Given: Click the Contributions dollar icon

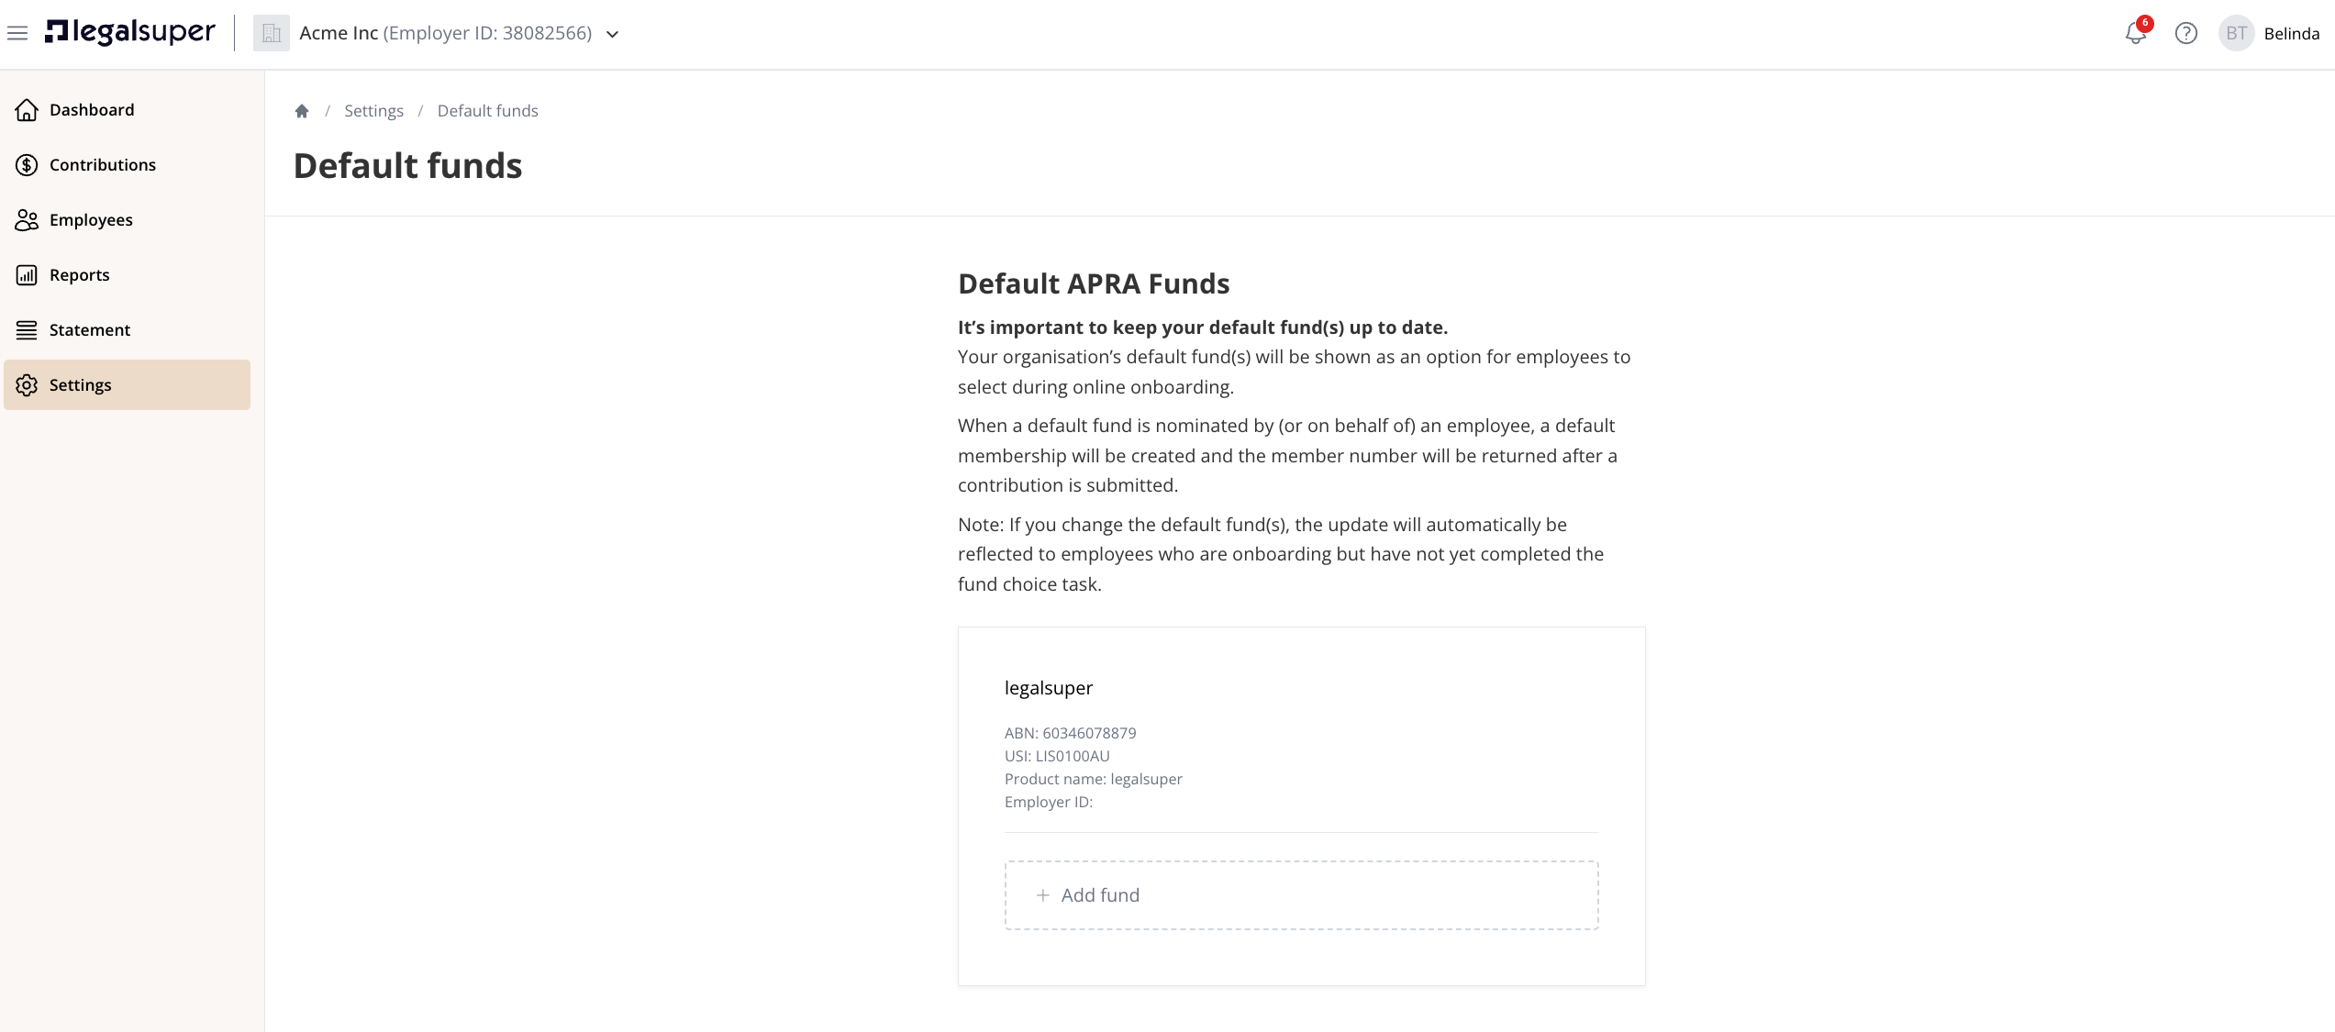Looking at the screenshot, I should coord(27,165).
